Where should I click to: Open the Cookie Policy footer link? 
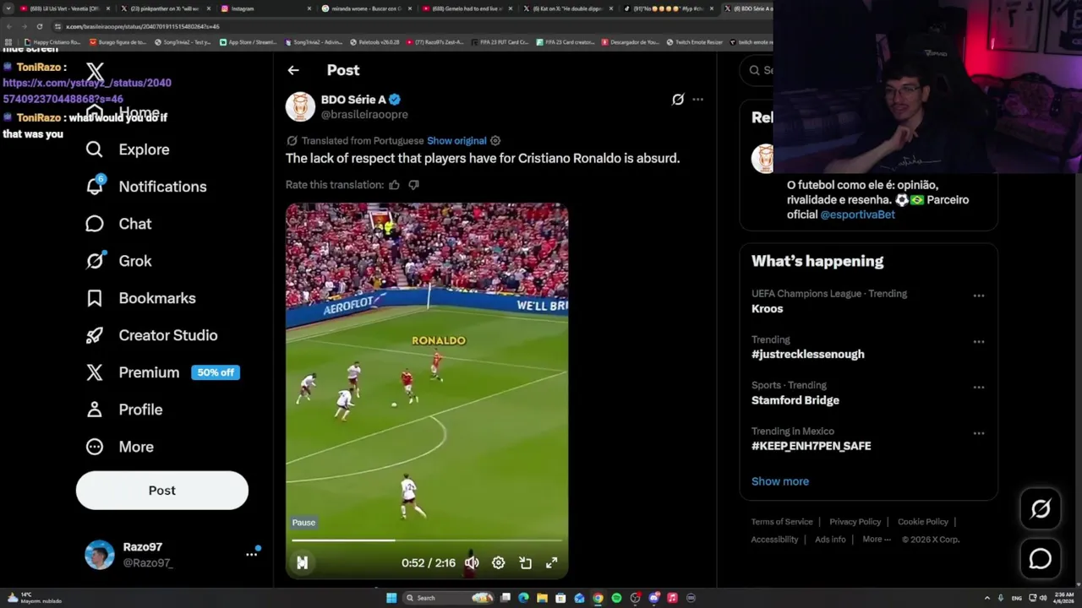[x=923, y=522]
